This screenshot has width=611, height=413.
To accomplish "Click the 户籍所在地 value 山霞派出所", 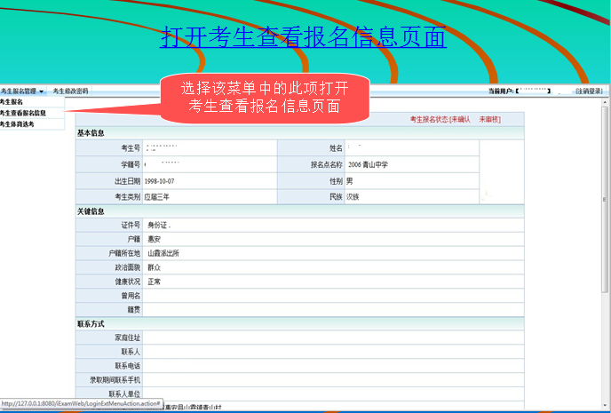I will (163, 253).
